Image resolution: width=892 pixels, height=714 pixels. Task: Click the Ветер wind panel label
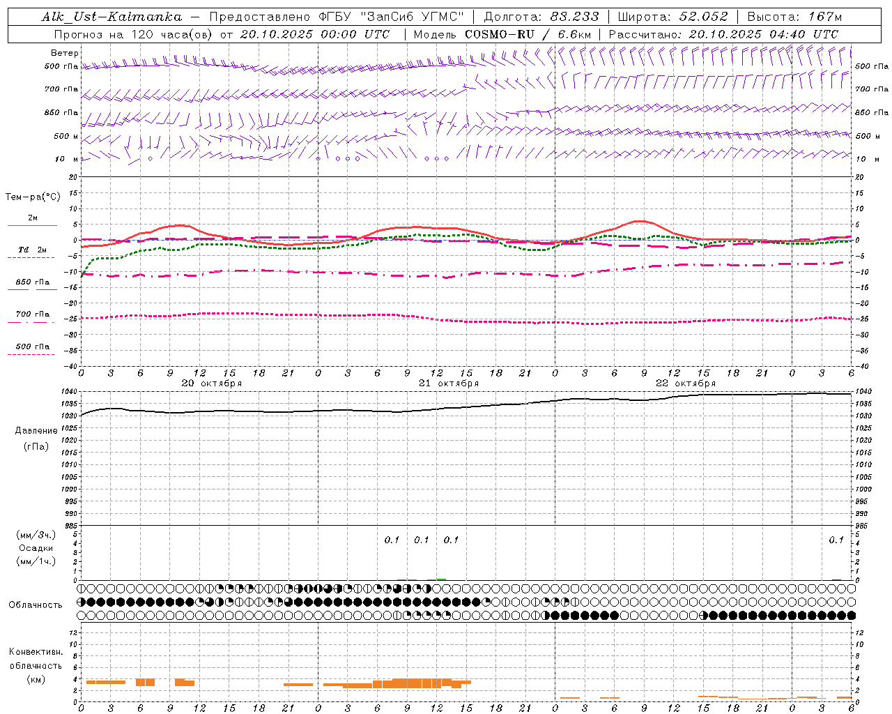(x=64, y=53)
